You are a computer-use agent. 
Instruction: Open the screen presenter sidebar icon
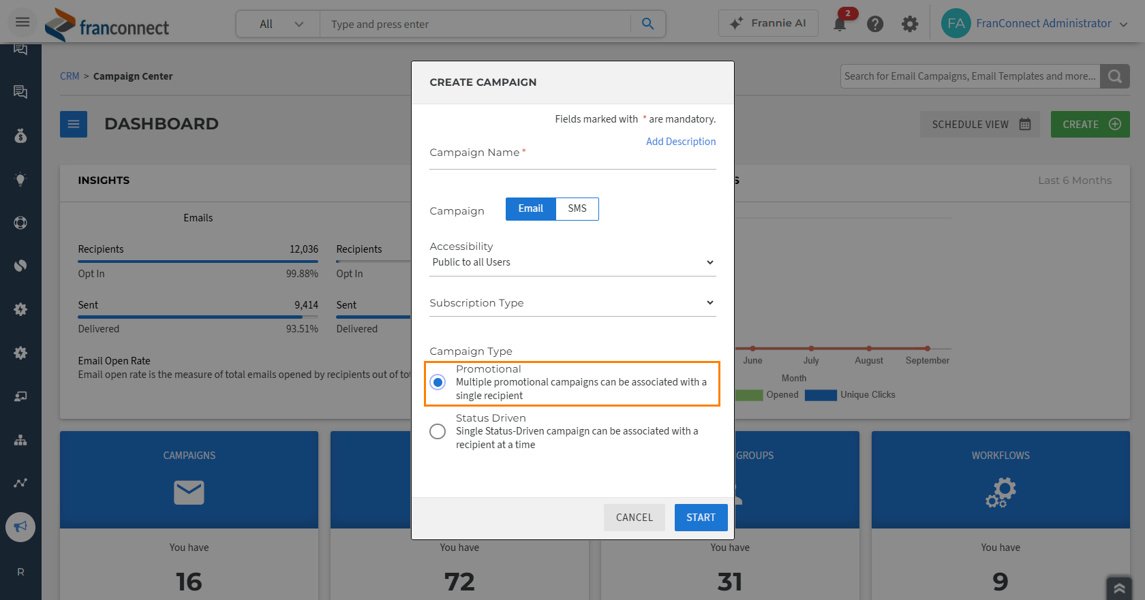(x=20, y=396)
